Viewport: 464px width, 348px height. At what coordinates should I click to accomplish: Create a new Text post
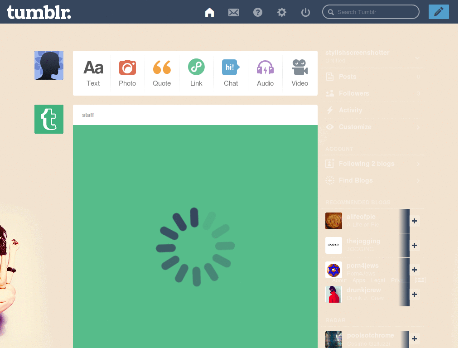[x=93, y=73]
